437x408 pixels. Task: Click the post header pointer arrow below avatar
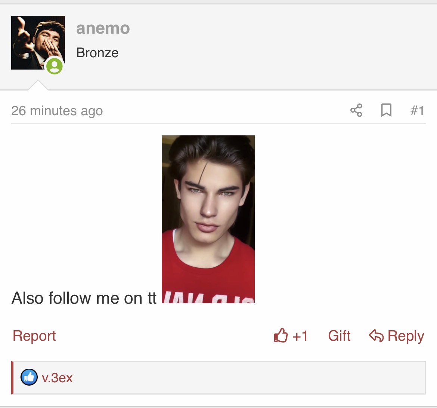pyautogui.click(x=38, y=85)
